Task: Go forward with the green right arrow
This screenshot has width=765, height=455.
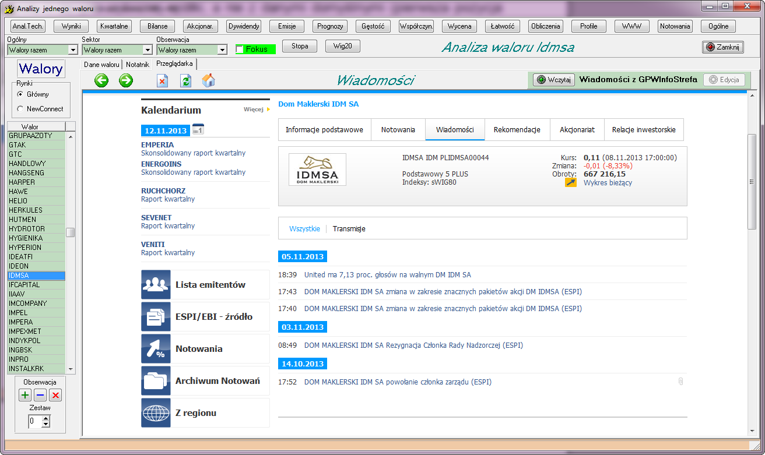Action: (x=126, y=80)
